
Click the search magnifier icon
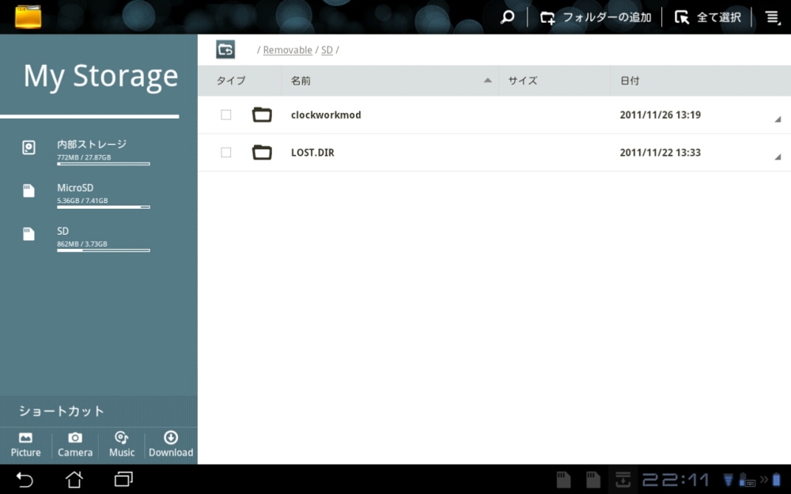coord(508,17)
